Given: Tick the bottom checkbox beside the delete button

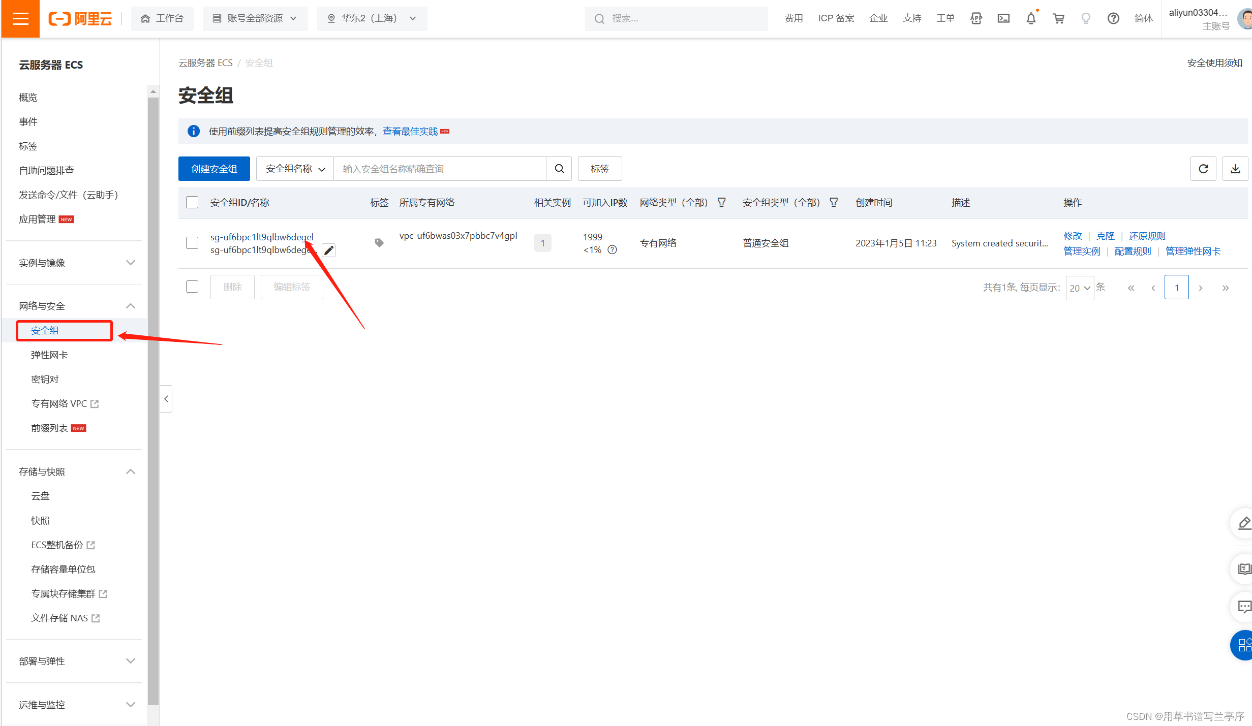Looking at the screenshot, I should tap(192, 287).
